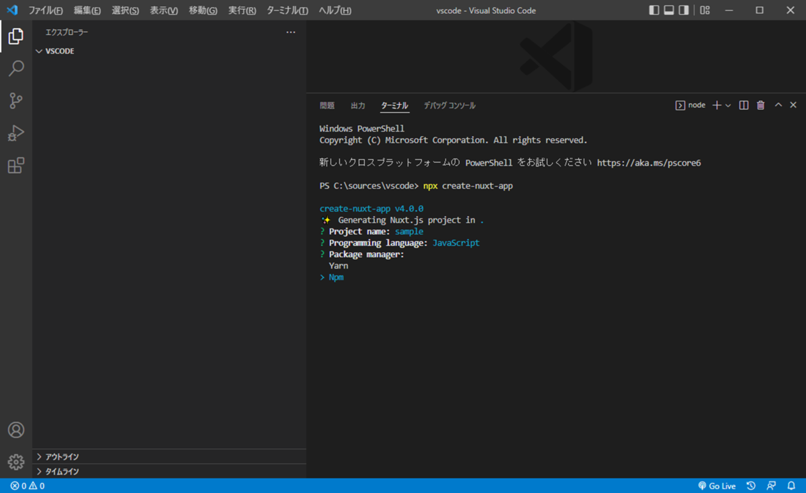
Task: Create a new terminal with plus icon
Action: tap(717, 105)
